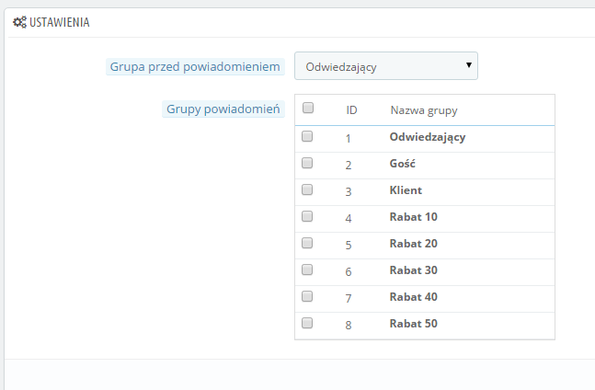Click the Klient group name text
The width and height of the screenshot is (595, 390).
405,190
